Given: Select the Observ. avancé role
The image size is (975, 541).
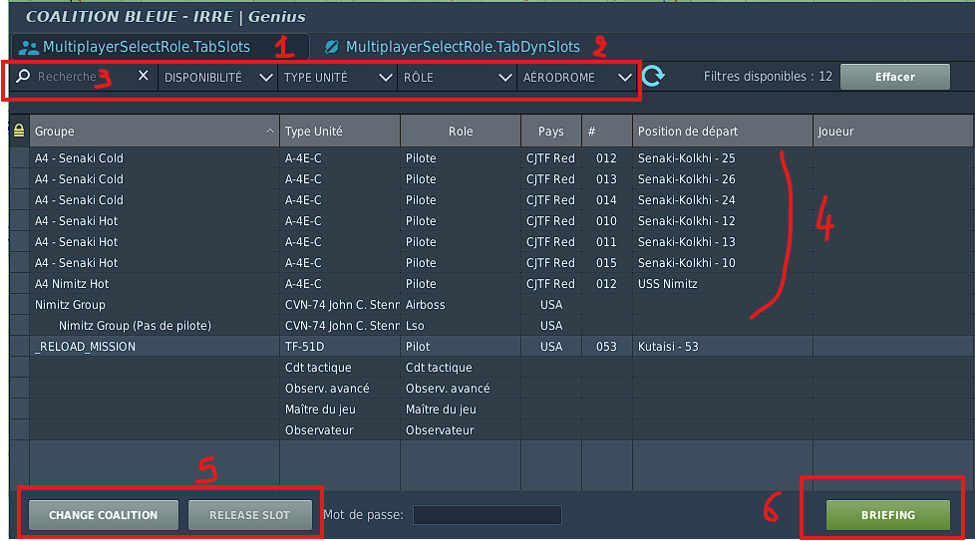Looking at the screenshot, I should tap(491, 389).
